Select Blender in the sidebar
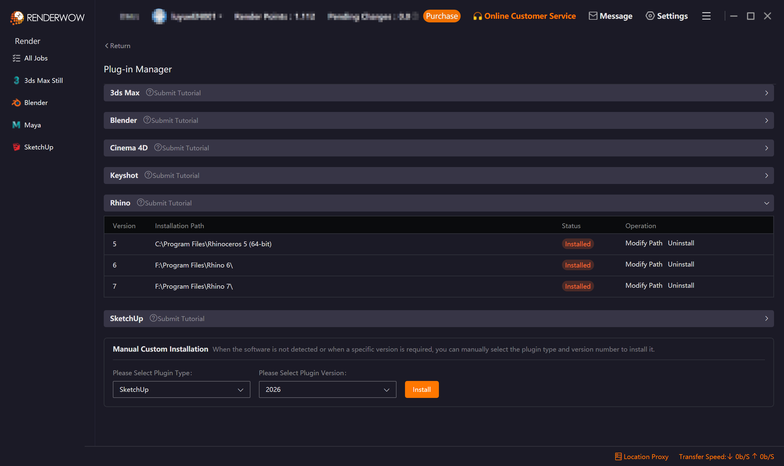 click(36, 103)
